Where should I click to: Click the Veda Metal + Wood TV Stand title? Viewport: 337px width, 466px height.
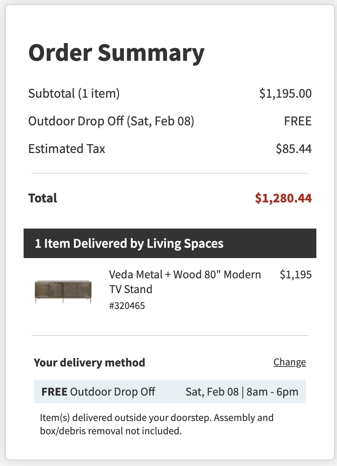(185, 282)
